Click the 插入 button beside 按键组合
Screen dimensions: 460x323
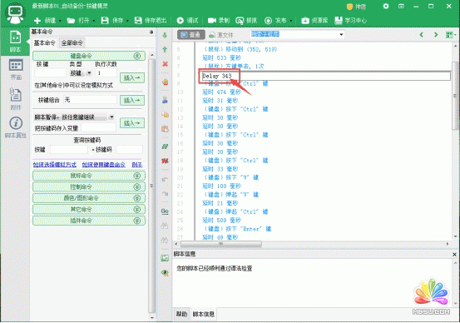click(132, 100)
